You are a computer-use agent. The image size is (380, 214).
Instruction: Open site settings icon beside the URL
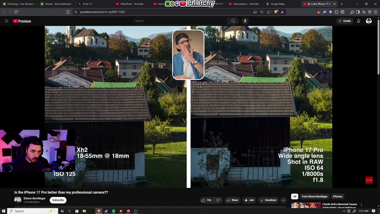point(76,12)
